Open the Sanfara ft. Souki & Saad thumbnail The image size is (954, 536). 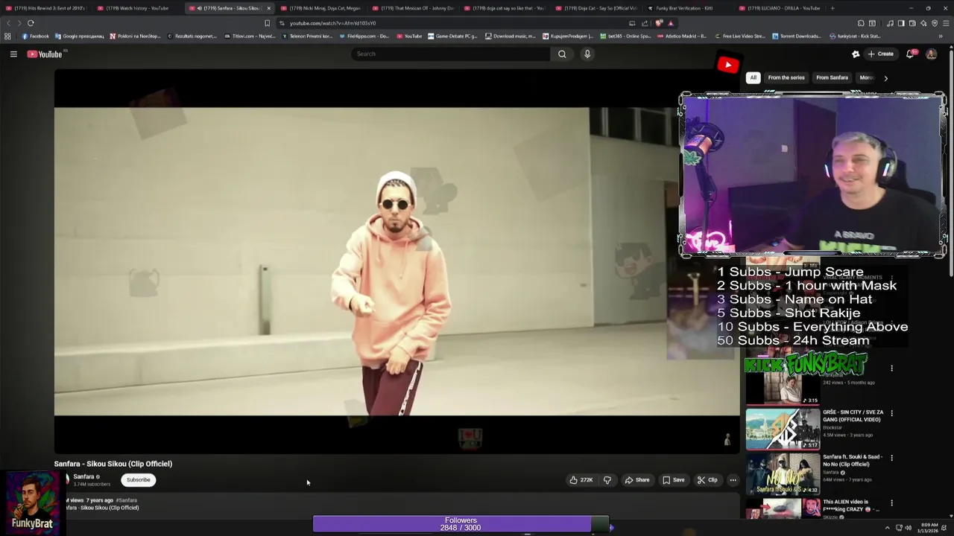pyautogui.click(x=783, y=473)
